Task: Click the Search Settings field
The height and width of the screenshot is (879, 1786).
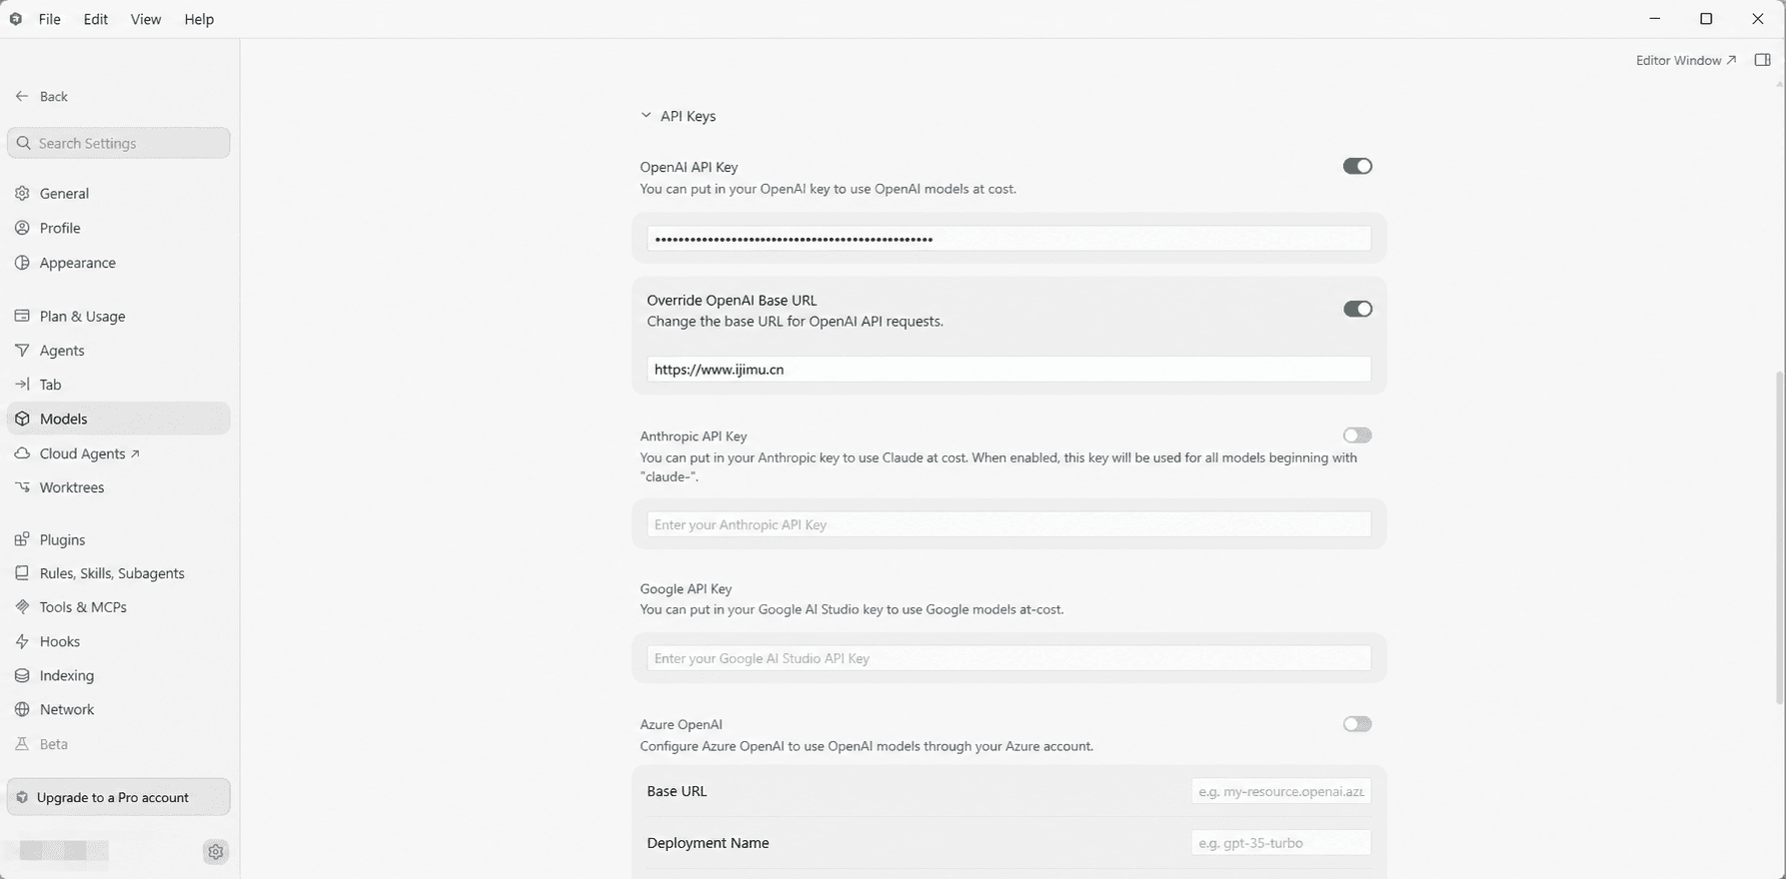Action: (x=118, y=143)
